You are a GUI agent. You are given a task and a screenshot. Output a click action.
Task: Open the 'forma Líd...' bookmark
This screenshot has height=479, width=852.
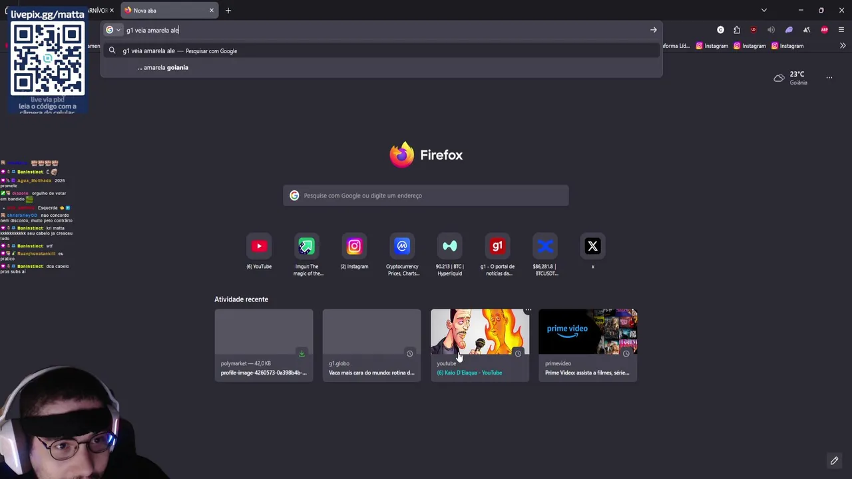[676, 46]
